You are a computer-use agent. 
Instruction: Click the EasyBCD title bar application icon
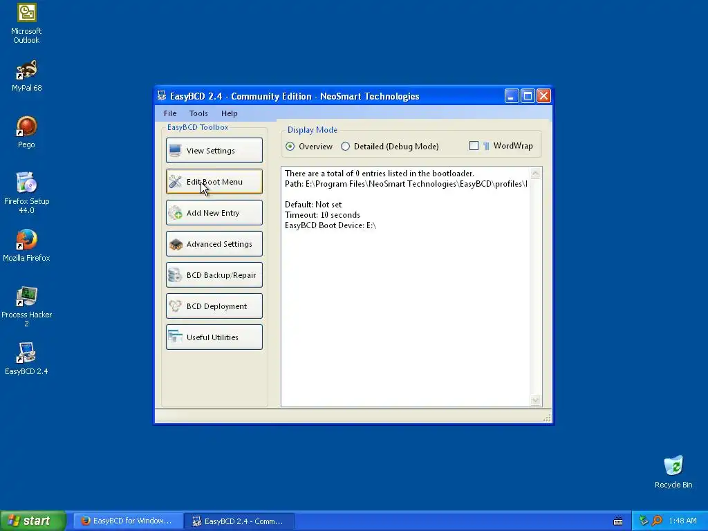(x=162, y=95)
